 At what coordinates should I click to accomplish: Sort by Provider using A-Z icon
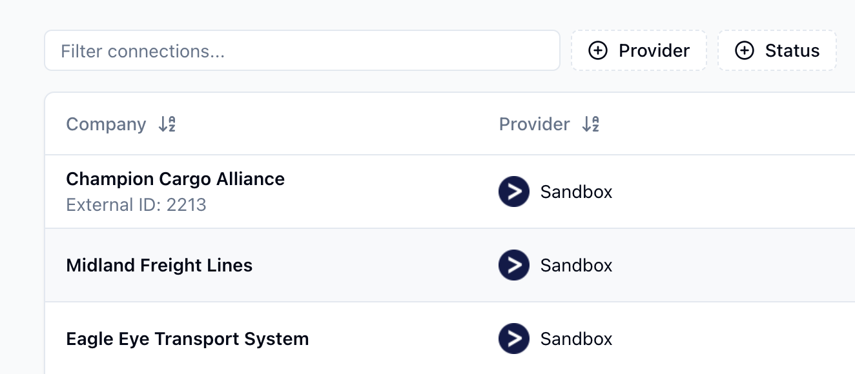pyautogui.click(x=591, y=124)
